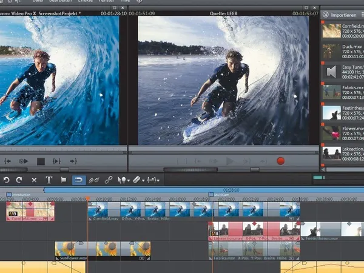Click the Undo arrow in the timeline toolbar

click(7, 180)
